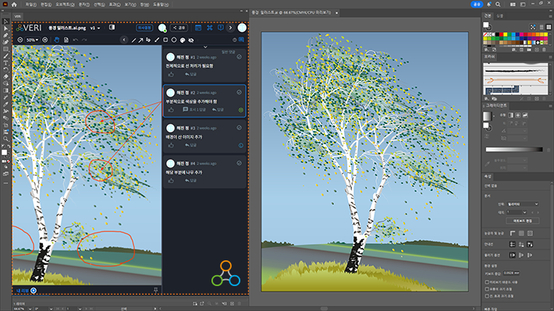Select the hand pan tool in VERI toolbar
The image size is (554, 311).
(x=57, y=40)
